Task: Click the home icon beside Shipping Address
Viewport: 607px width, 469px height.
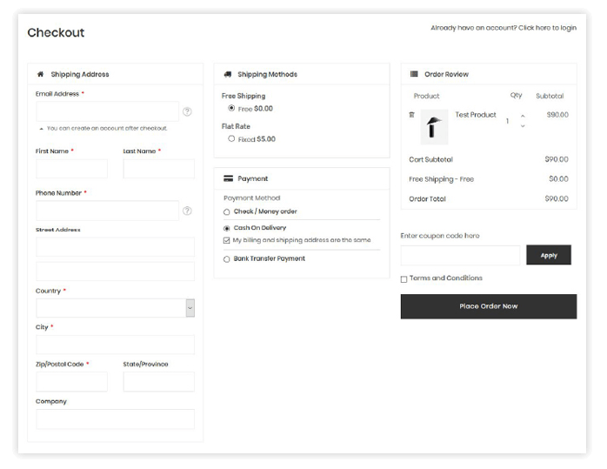Action: pos(40,74)
